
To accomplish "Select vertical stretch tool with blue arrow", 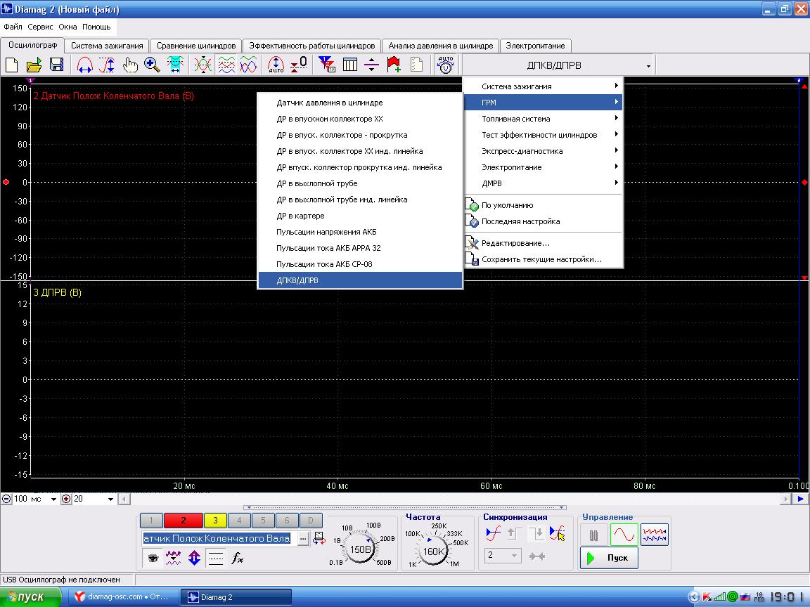I will pos(107,65).
